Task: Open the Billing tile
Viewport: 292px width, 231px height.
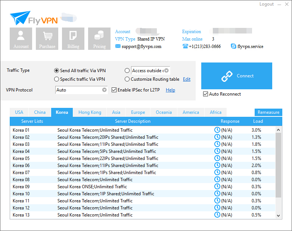Action: [73, 39]
